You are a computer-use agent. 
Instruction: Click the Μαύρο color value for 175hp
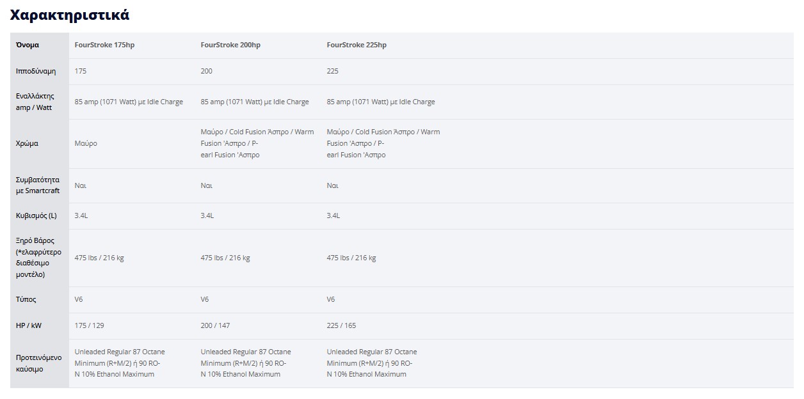click(x=86, y=144)
